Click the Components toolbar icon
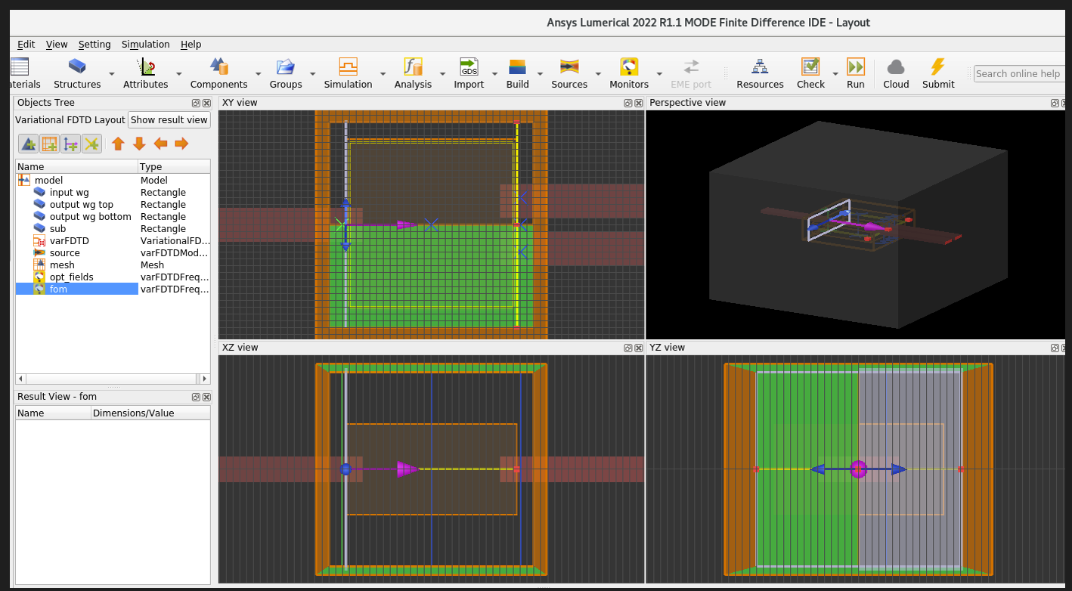Image resolution: width=1072 pixels, height=591 pixels. [x=219, y=67]
